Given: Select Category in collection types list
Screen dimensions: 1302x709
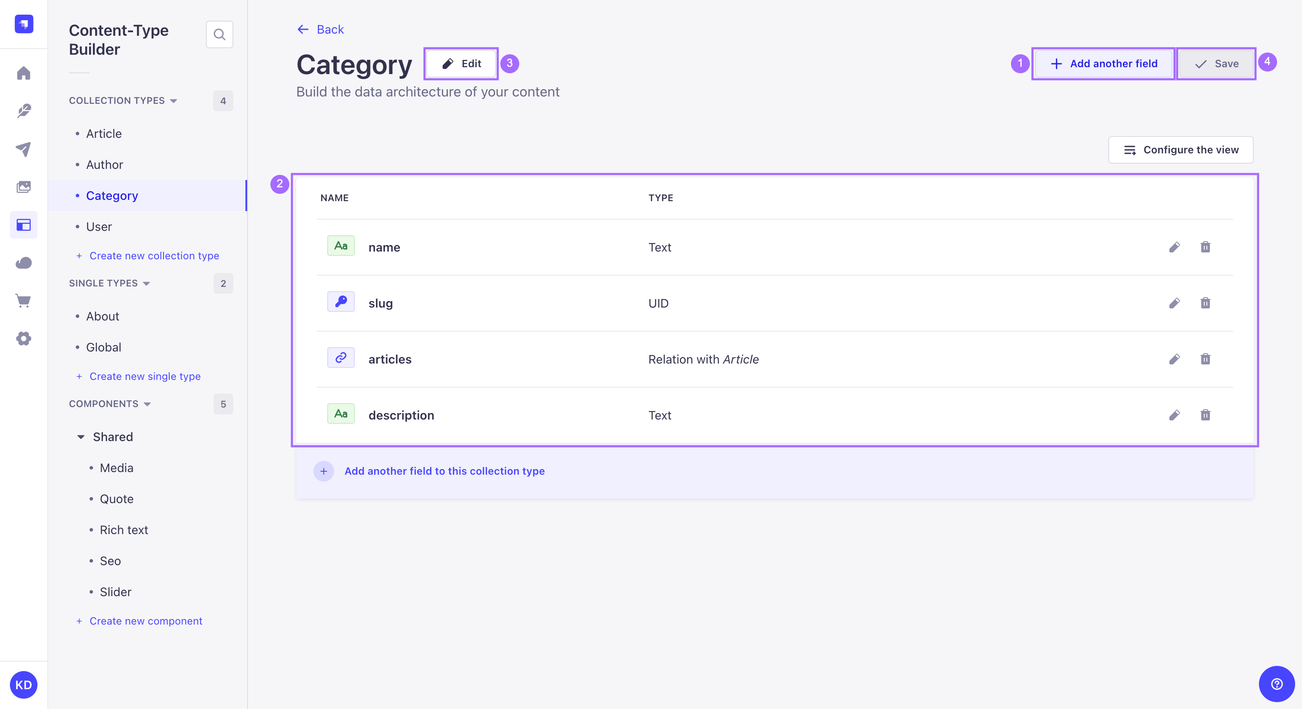Looking at the screenshot, I should pos(112,196).
